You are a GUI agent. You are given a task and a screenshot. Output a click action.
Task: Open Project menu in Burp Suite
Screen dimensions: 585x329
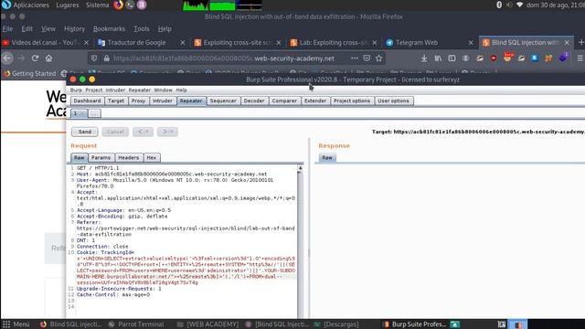[x=93, y=90]
